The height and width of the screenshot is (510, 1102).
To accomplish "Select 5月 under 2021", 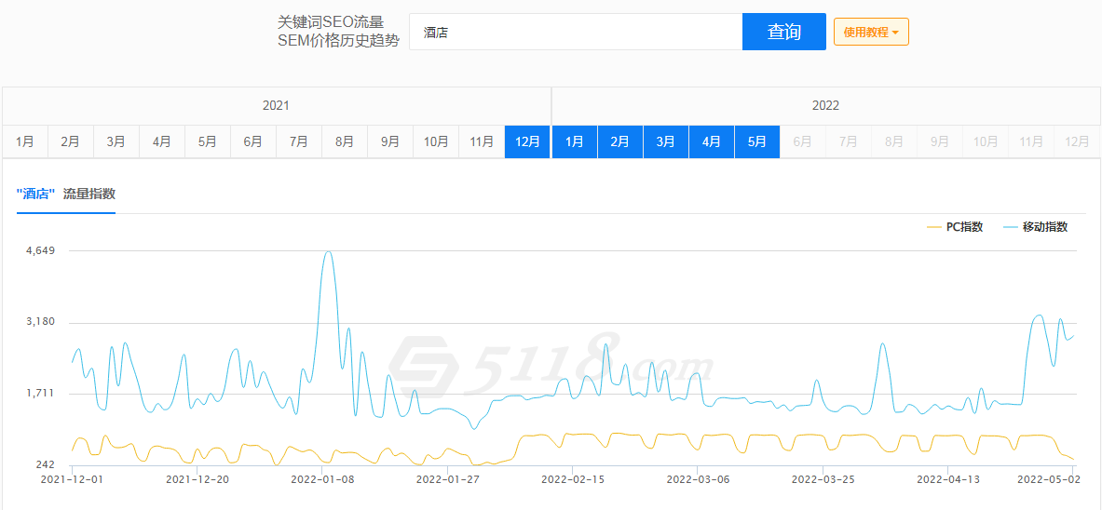I will point(208,141).
